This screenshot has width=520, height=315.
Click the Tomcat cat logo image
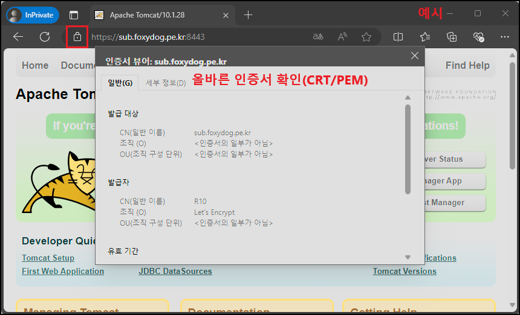59,183
